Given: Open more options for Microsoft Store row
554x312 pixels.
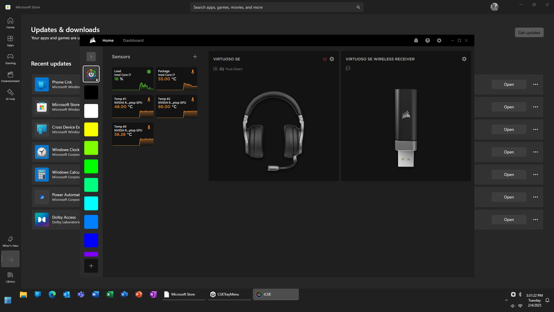Looking at the screenshot, I should click(536, 107).
